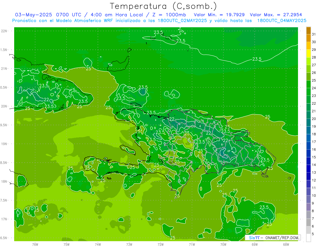Click the "Valor Min. = 19.7929" value
The width and height of the screenshot is (321, 248).
click(x=219, y=14)
